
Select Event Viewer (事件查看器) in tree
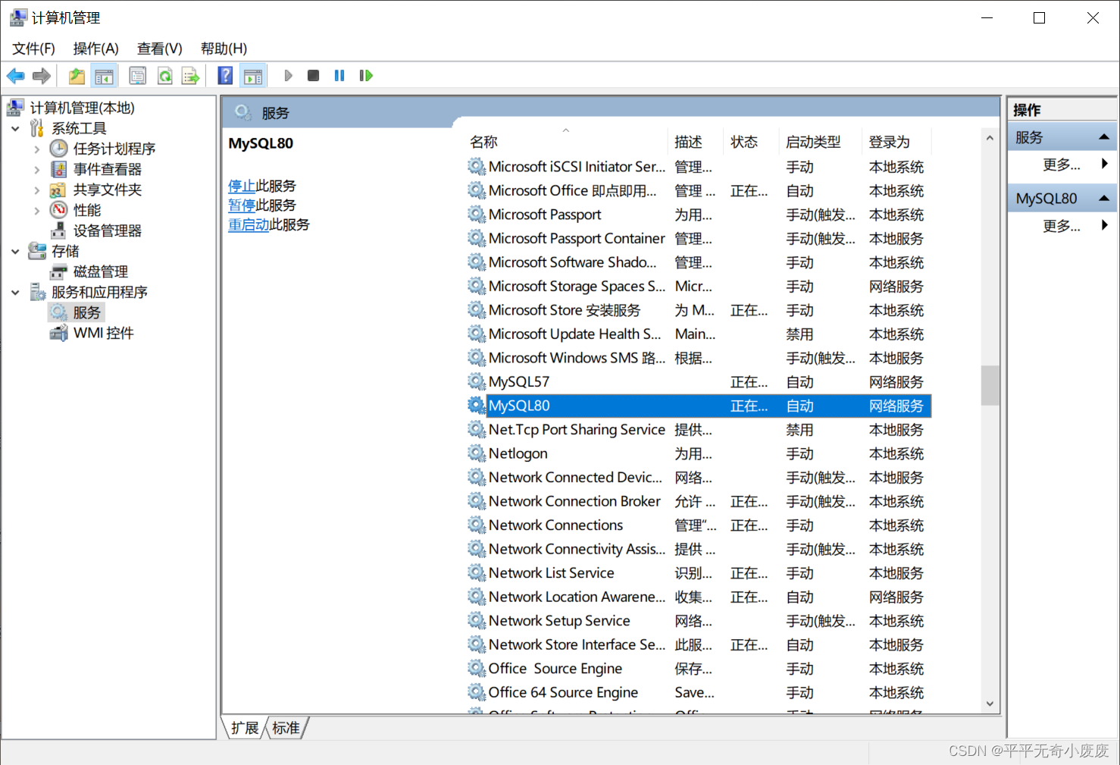[107, 169]
